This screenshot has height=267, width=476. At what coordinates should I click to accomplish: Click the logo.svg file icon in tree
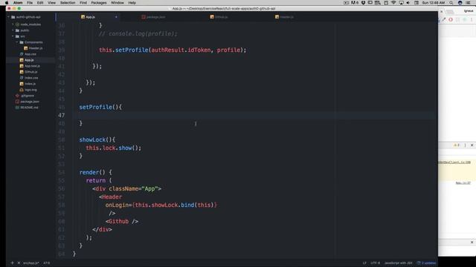click(22, 90)
